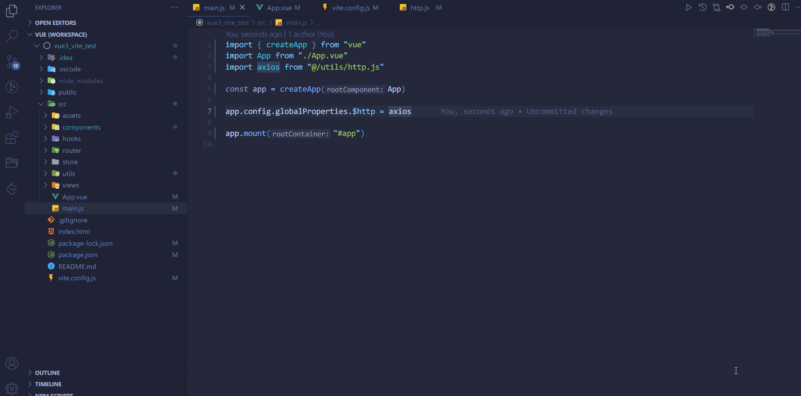Switch to the vite.config.js tab

tap(351, 8)
